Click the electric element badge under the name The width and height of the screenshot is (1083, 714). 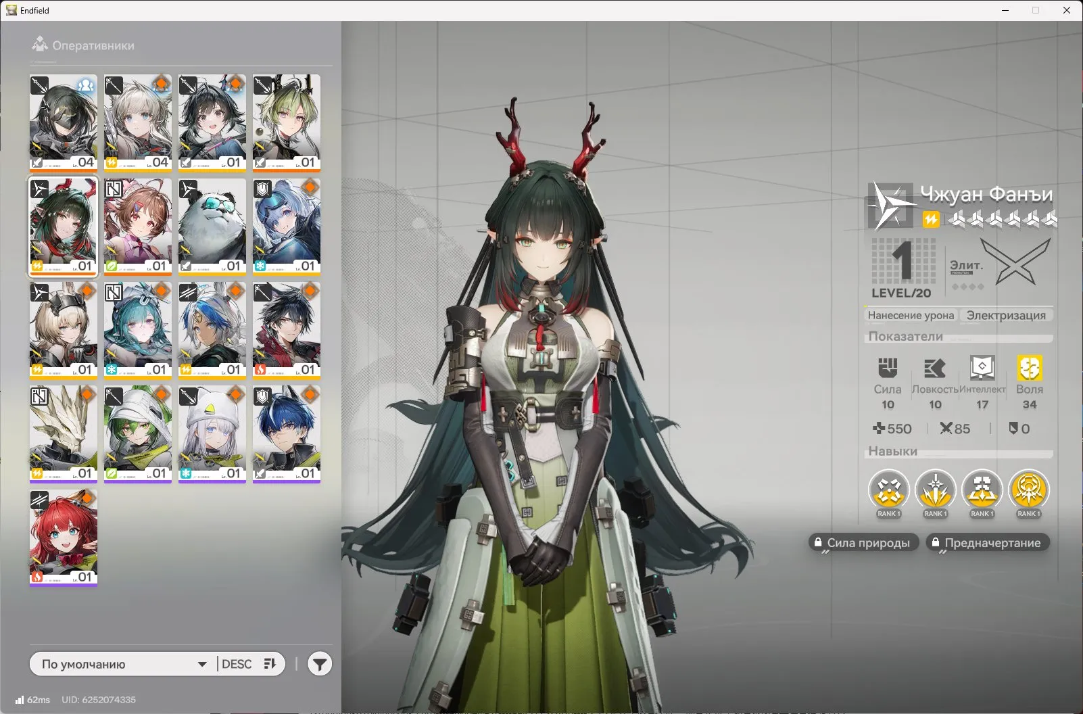(932, 219)
